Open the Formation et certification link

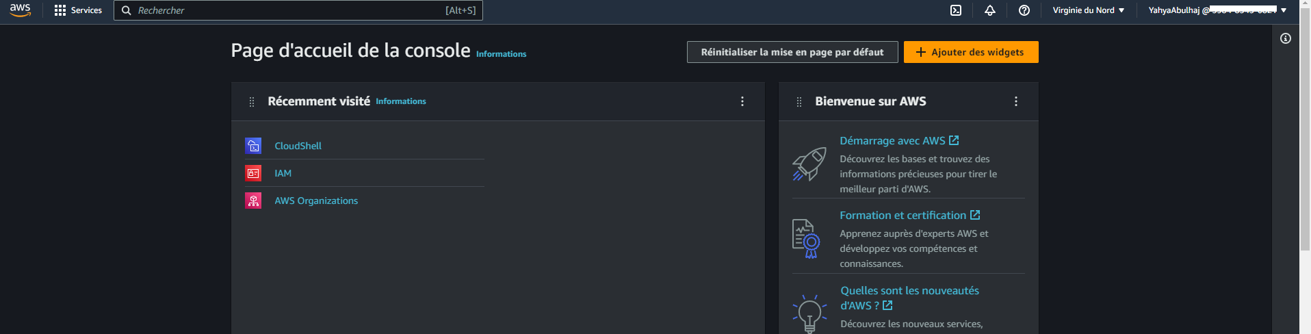(x=909, y=215)
